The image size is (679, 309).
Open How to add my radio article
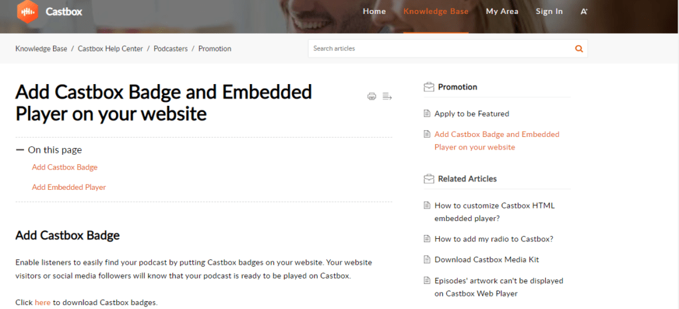(x=493, y=238)
